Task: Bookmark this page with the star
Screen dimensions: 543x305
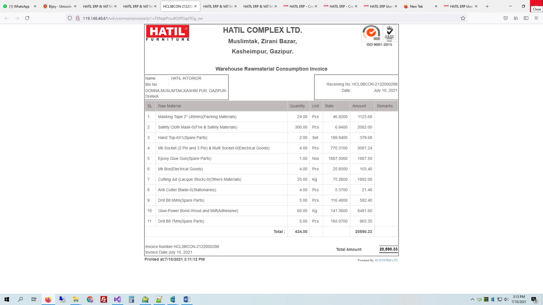Action: 463,18
